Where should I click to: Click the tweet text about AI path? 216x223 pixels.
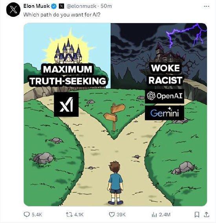click(x=62, y=15)
